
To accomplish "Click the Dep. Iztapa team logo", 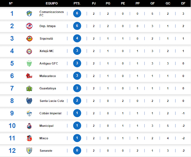I will (x=29, y=26).
